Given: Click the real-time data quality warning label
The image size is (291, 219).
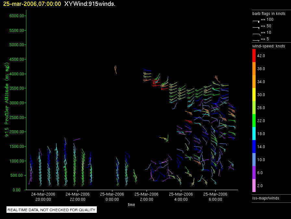Looking at the screenshot, I should point(52,210).
